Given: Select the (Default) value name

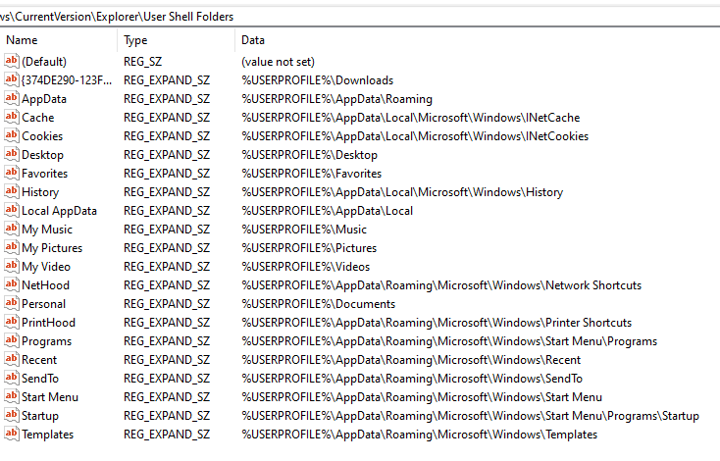Looking at the screenshot, I should (x=44, y=62).
